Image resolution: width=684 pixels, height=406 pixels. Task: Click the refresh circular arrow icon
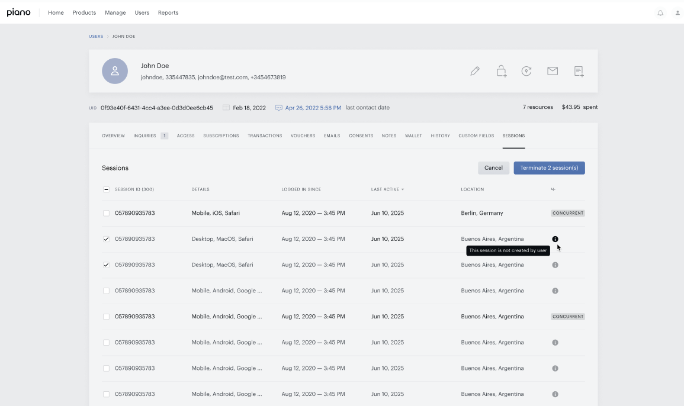point(526,71)
